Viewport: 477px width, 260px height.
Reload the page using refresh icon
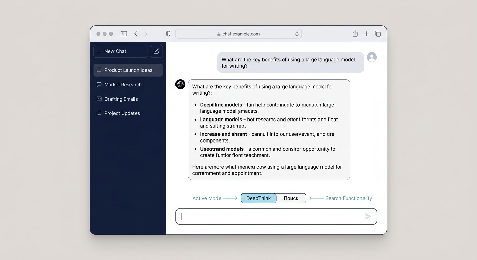(x=297, y=34)
